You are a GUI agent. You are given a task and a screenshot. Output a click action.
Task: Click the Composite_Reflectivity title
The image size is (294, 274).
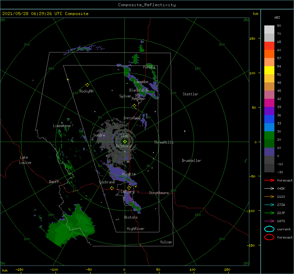click(x=147, y=5)
